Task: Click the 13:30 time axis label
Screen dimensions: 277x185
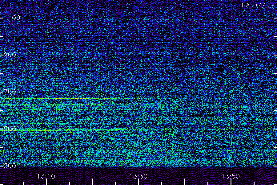Action: pos(138,176)
